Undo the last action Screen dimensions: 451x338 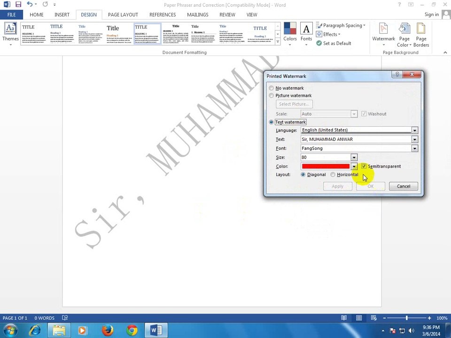point(30,4)
